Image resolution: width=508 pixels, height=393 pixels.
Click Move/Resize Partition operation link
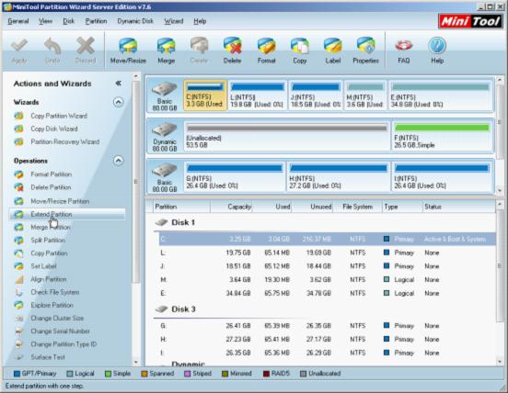coord(60,201)
